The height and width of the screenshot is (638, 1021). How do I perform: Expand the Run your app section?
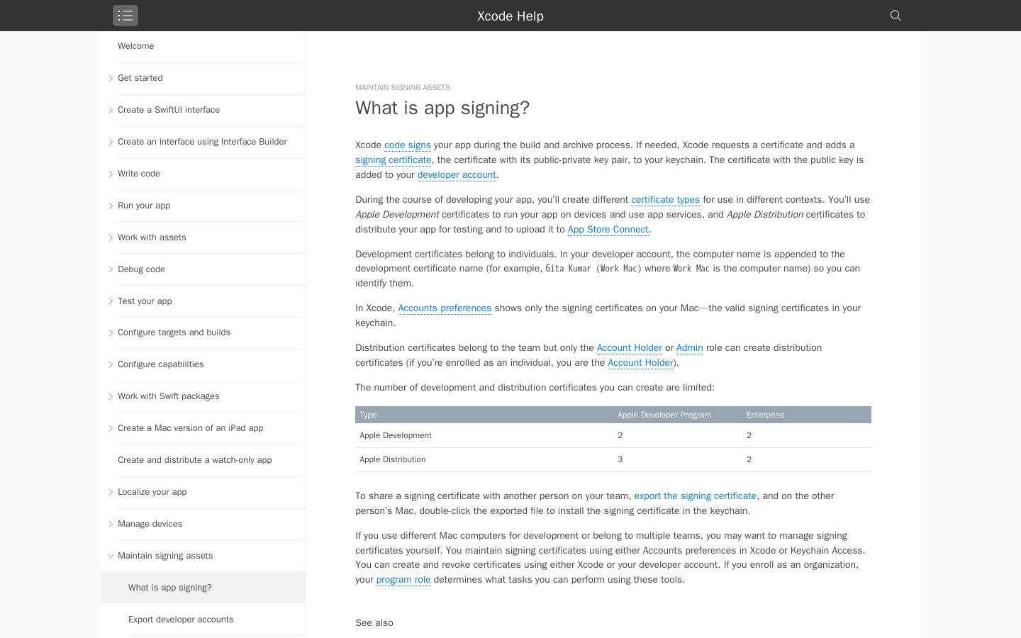coord(111,206)
